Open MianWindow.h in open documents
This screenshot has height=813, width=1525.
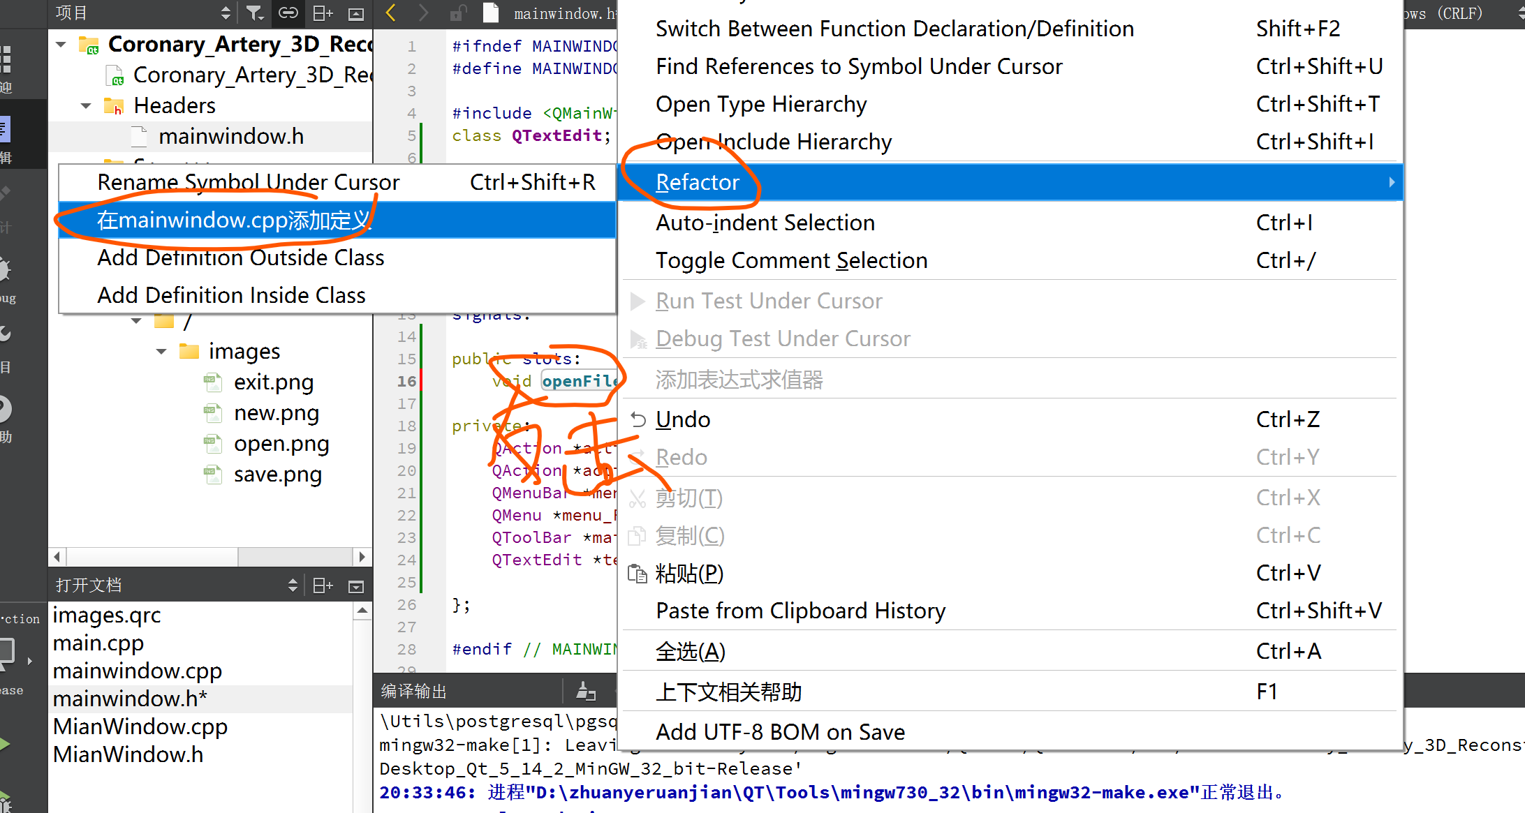click(128, 755)
